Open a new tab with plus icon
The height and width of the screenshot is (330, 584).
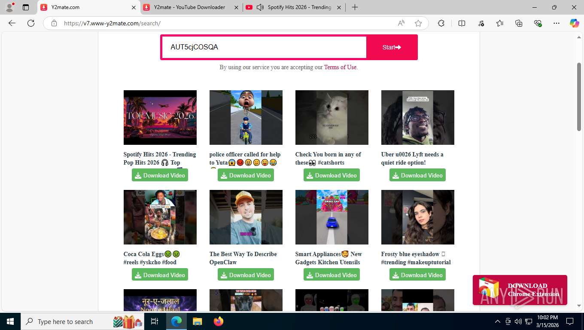click(x=355, y=7)
